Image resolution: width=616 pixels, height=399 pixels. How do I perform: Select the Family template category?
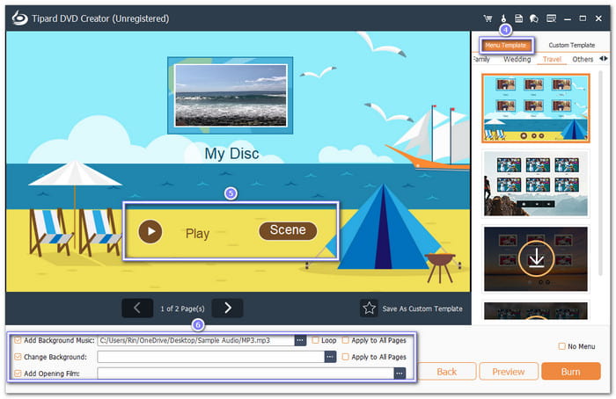pos(481,59)
